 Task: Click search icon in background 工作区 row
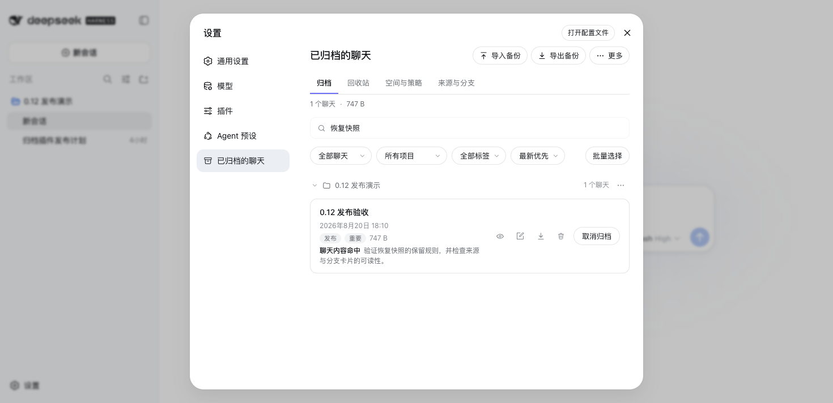[x=107, y=79]
